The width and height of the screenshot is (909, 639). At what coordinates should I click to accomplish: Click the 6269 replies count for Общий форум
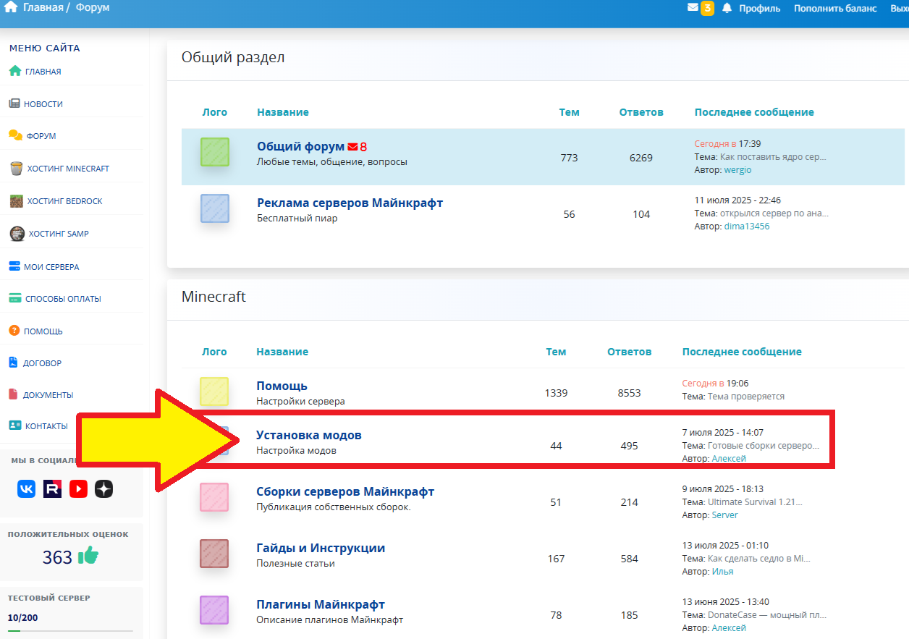(640, 157)
